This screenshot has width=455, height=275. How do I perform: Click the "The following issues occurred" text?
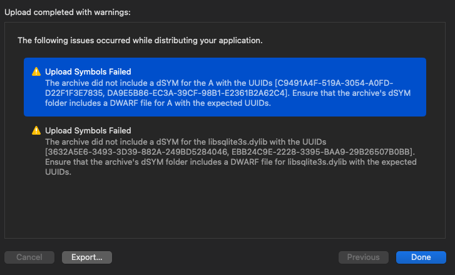click(140, 41)
